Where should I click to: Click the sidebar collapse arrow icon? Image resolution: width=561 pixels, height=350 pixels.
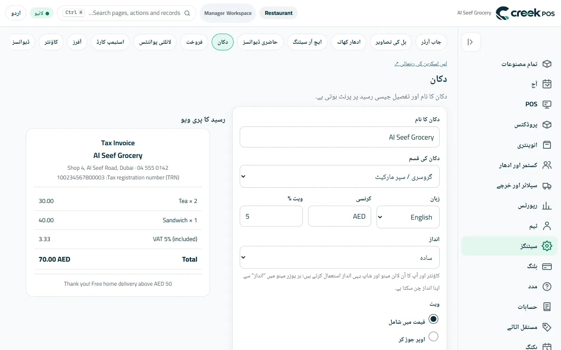(471, 42)
